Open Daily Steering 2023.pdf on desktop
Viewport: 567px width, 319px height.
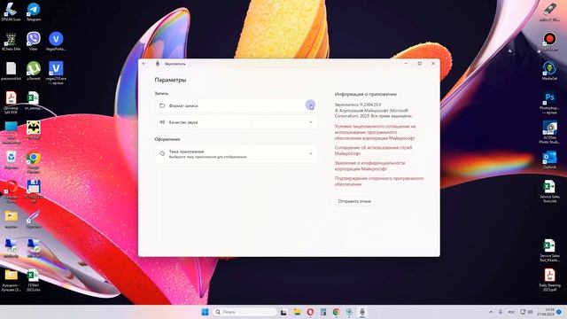549,280
